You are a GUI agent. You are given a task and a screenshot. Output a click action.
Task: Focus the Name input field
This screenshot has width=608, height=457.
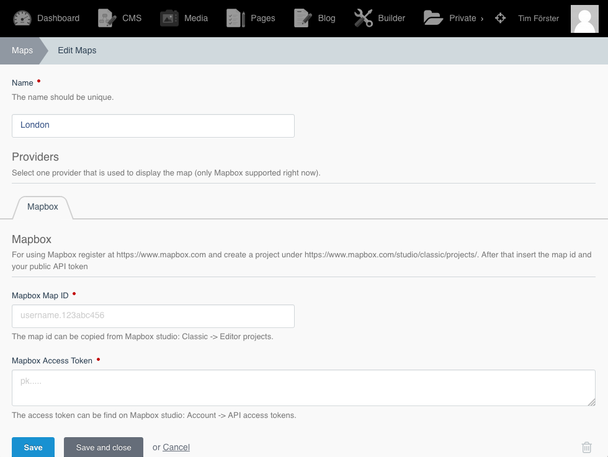tap(153, 126)
